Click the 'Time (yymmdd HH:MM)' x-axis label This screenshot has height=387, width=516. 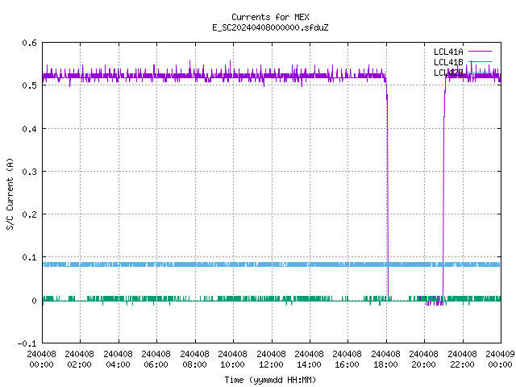coord(270,380)
